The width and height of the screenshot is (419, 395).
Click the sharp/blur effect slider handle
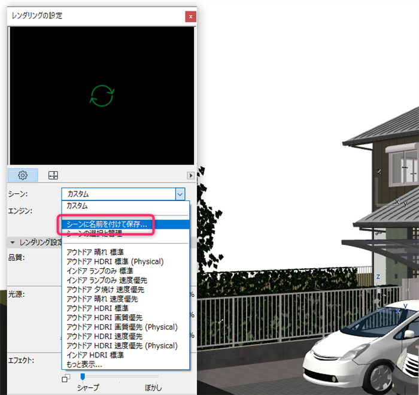83,376
